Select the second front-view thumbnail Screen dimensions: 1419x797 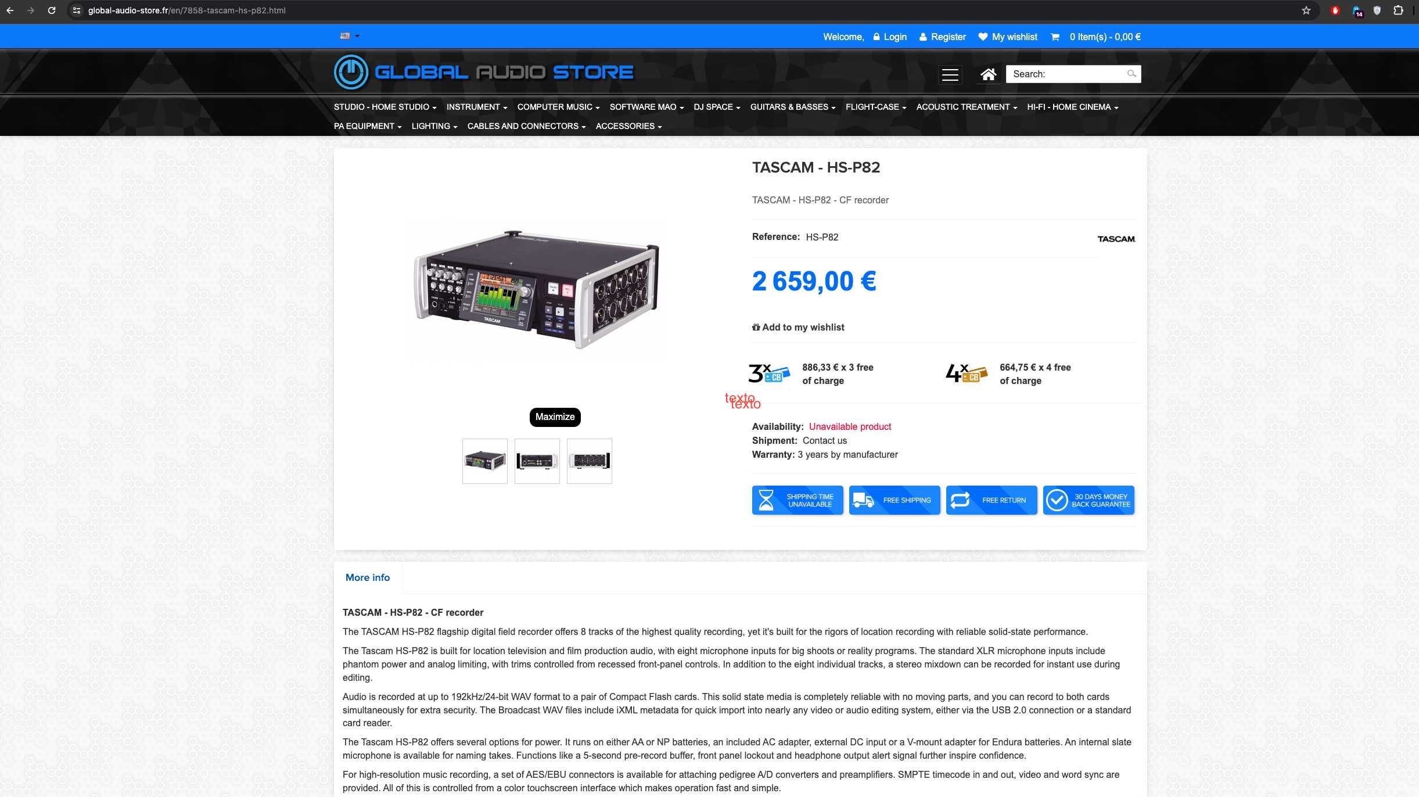tap(537, 461)
